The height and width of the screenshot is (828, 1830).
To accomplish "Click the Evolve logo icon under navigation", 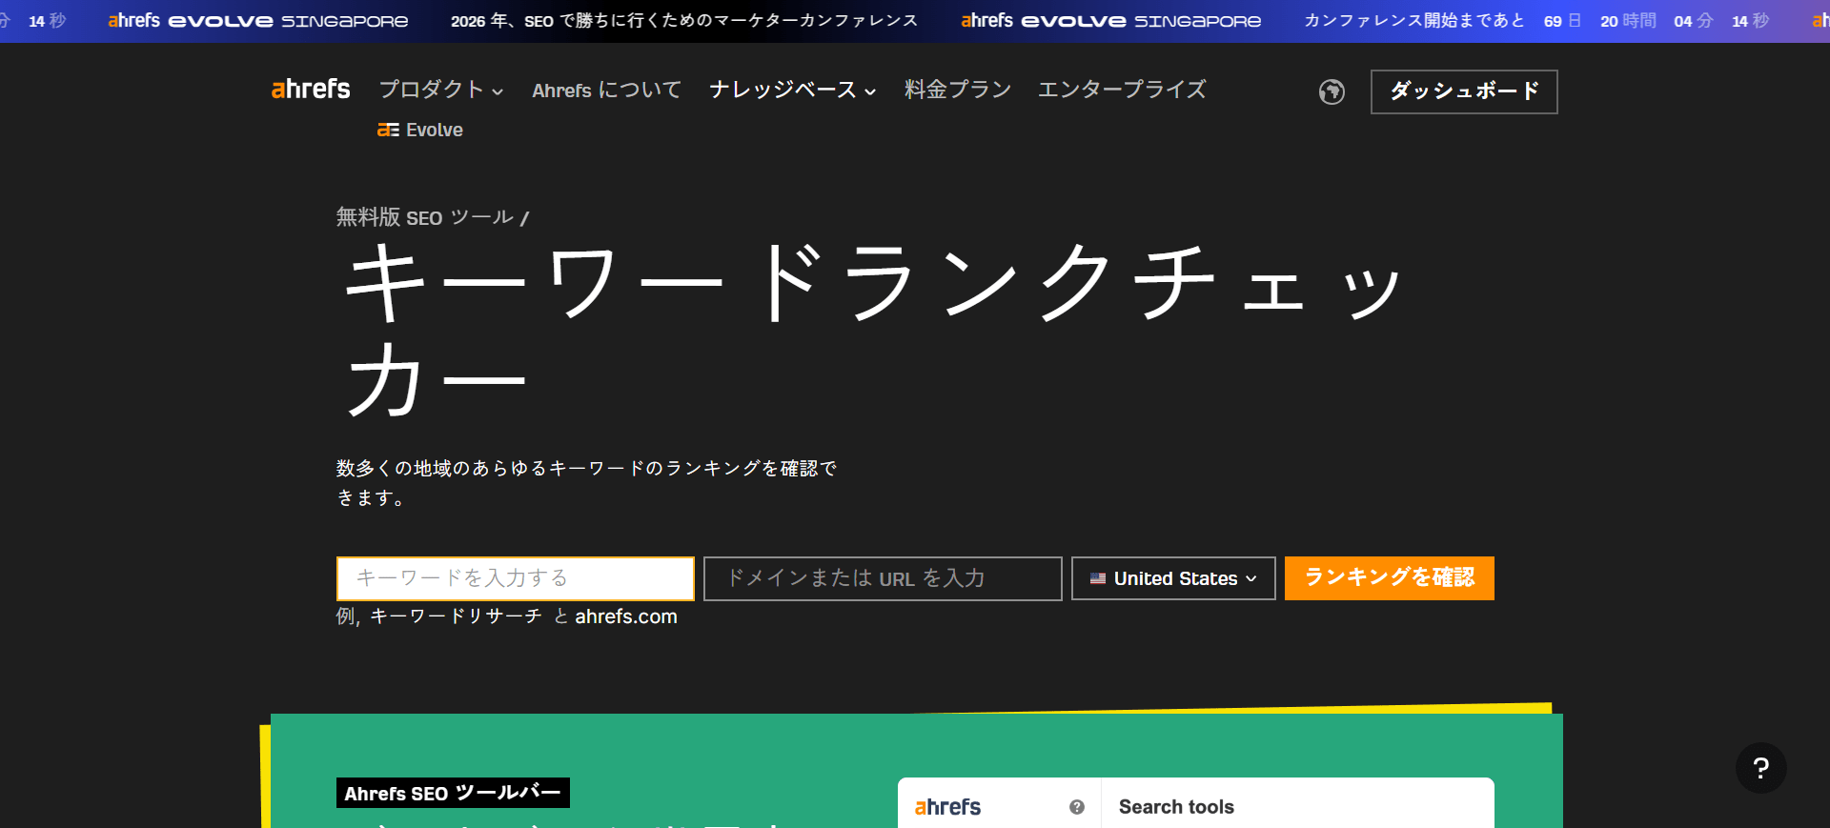I will (x=388, y=130).
